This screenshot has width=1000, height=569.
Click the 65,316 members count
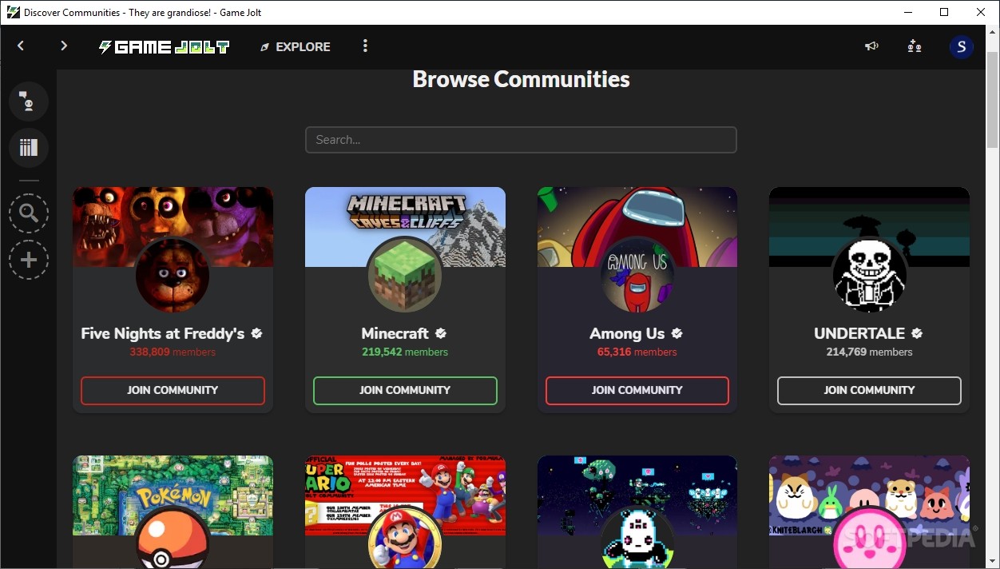pyautogui.click(x=637, y=352)
